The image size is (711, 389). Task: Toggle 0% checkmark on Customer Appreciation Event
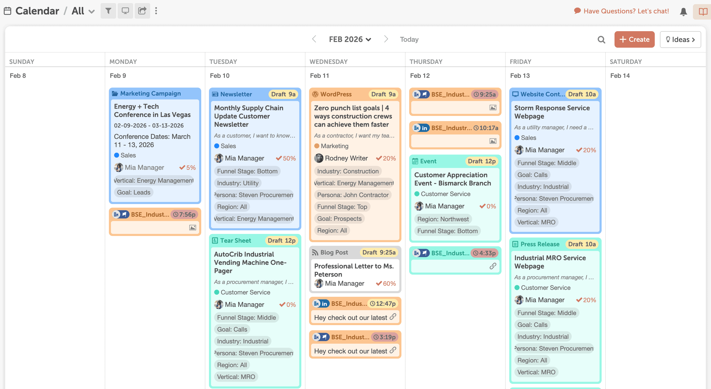tap(482, 206)
